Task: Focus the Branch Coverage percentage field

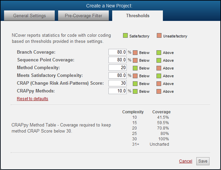Action: coord(118,52)
